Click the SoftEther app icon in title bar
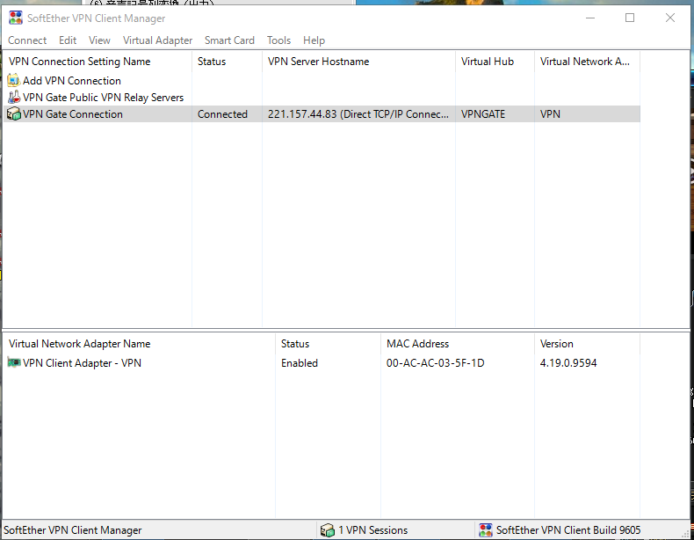The width and height of the screenshot is (694, 540). point(16,18)
